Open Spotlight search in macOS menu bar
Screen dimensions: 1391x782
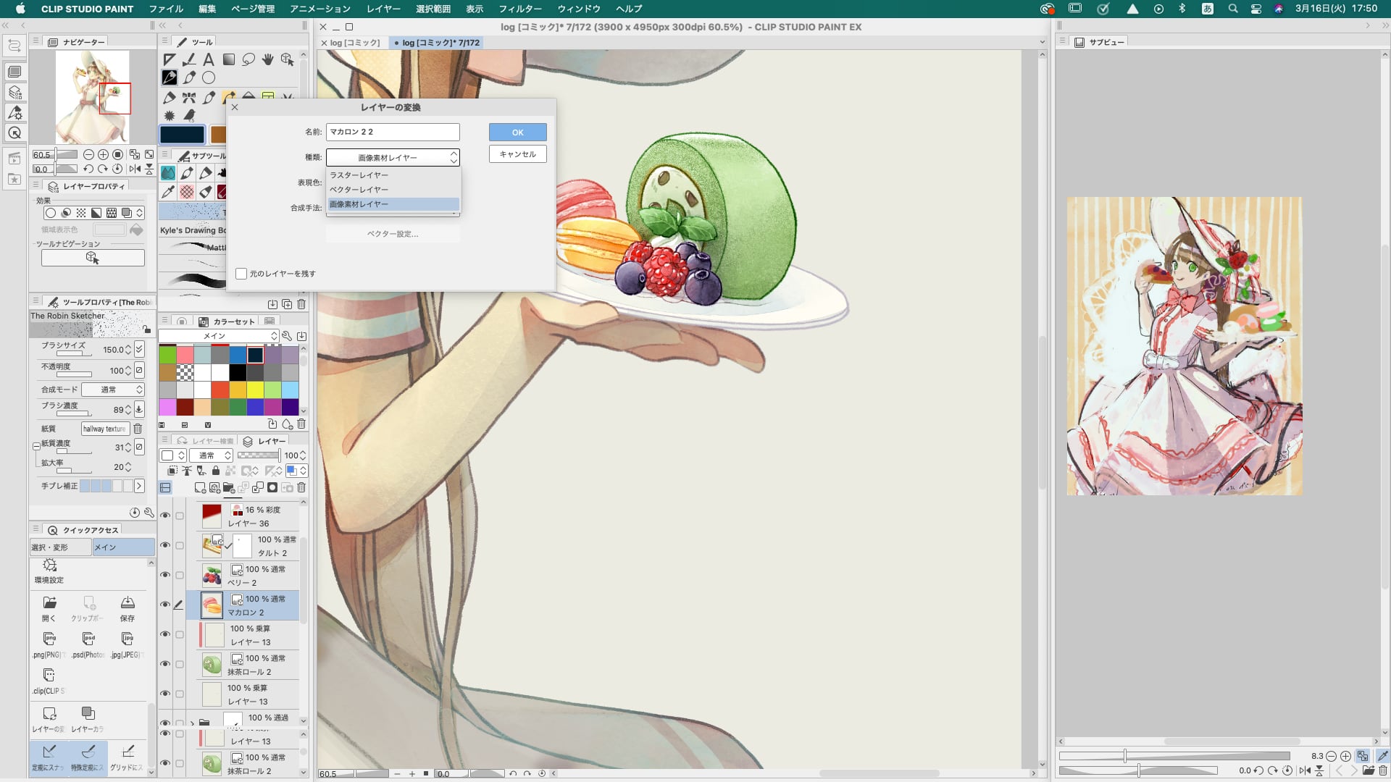1232,9
